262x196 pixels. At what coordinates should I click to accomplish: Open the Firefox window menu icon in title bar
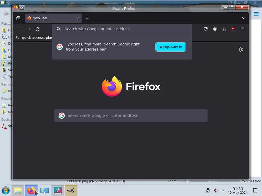[16, 7]
